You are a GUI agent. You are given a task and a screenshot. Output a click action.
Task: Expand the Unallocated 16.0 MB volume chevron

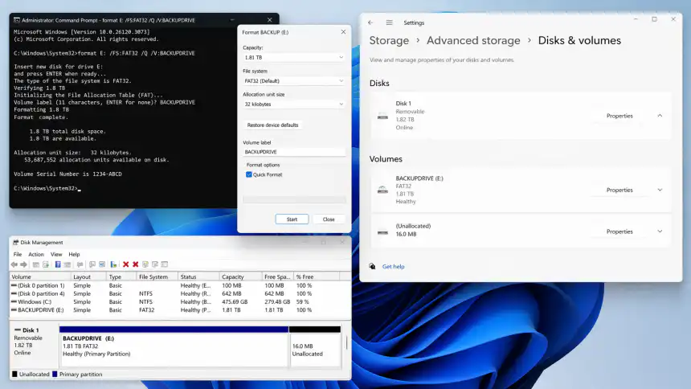tap(660, 231)
